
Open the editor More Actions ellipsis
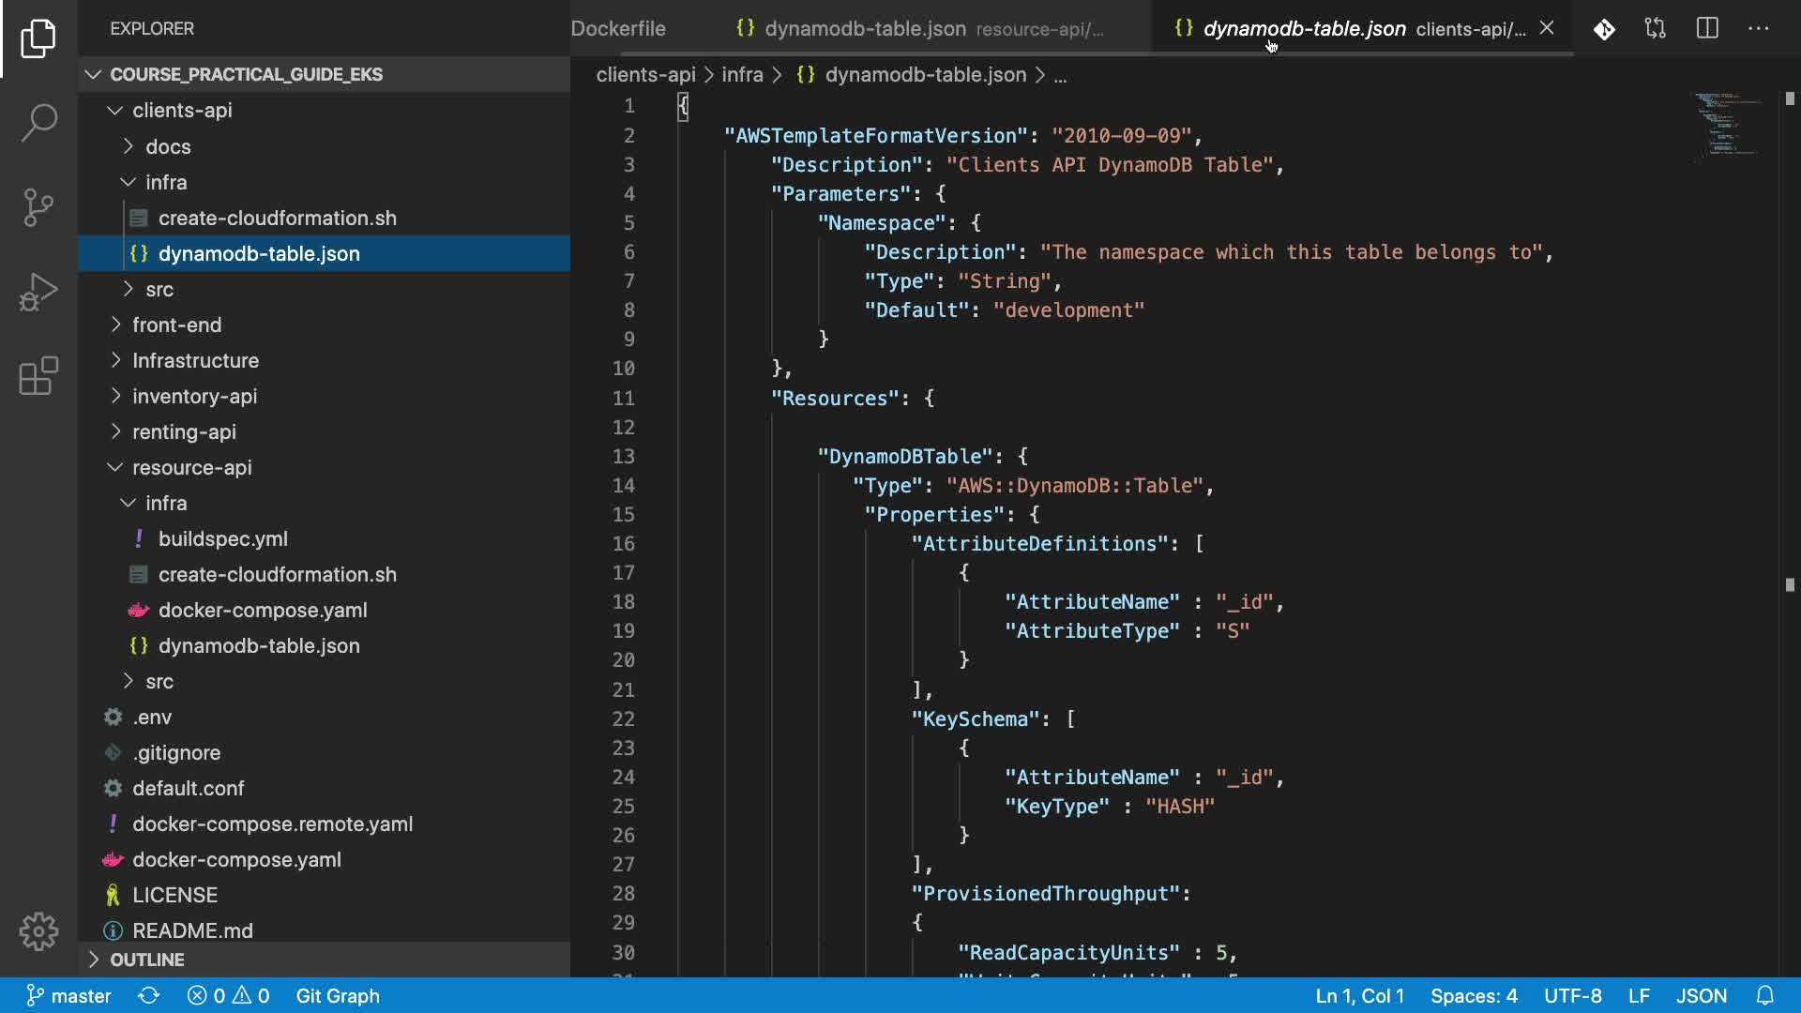tap(1759, 28)
